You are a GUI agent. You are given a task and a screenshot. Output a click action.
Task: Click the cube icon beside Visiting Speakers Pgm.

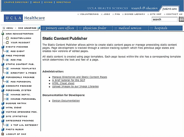pyautogui.click(x=3, y=112)
